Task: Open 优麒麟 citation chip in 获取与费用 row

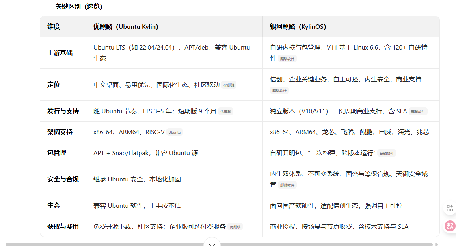Action: (235, 227)
